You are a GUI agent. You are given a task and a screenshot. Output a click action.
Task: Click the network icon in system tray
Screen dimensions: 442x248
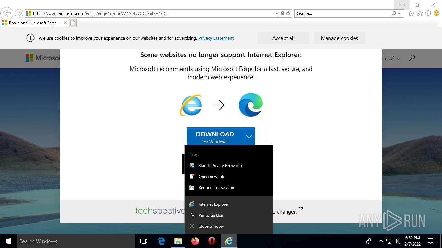[x=389, y=241]
